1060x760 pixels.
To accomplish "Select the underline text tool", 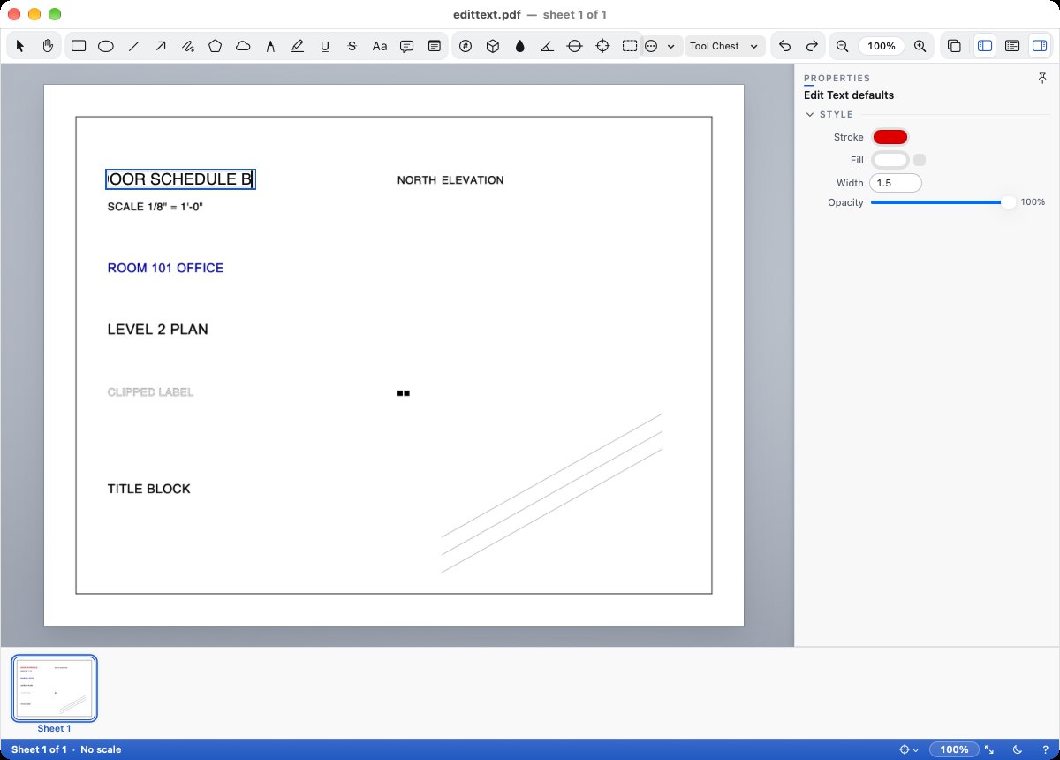I will [x=325, y=46].
